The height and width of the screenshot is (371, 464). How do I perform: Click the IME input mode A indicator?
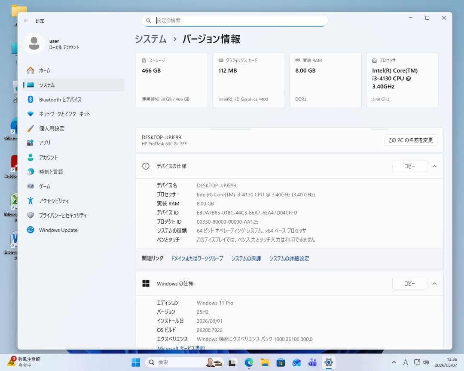pyautogui.click(x=406, y=362)
